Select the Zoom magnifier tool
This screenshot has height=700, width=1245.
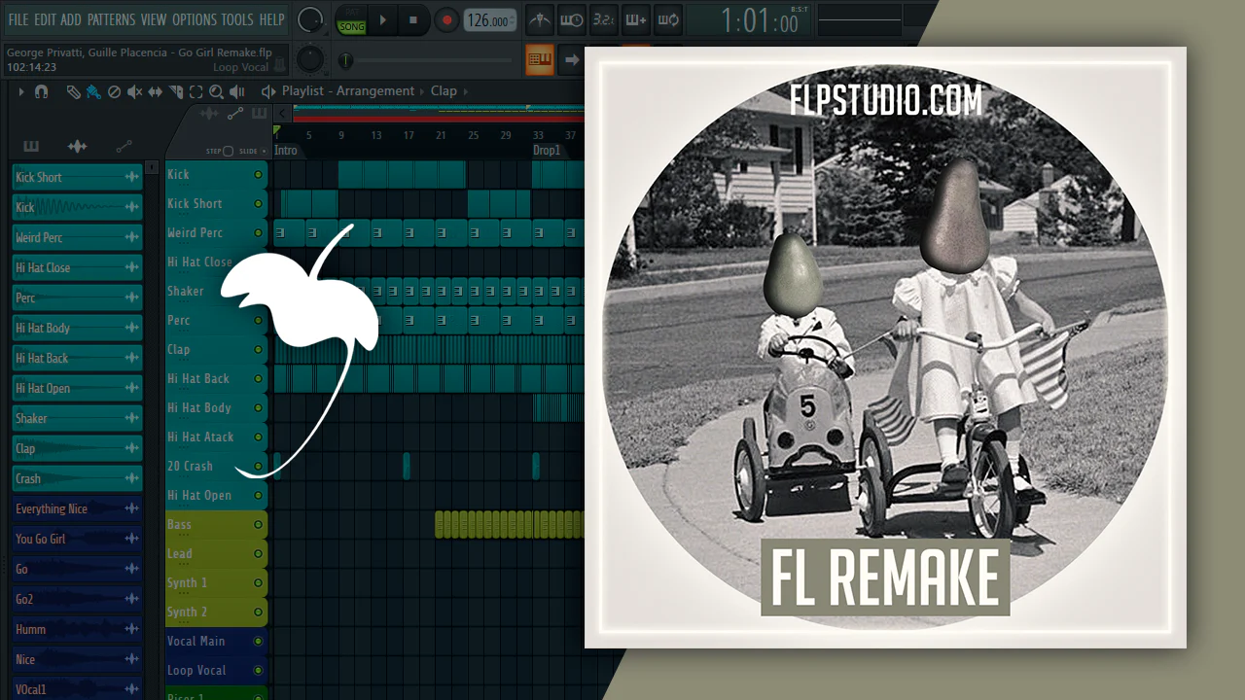pos(216,91)
